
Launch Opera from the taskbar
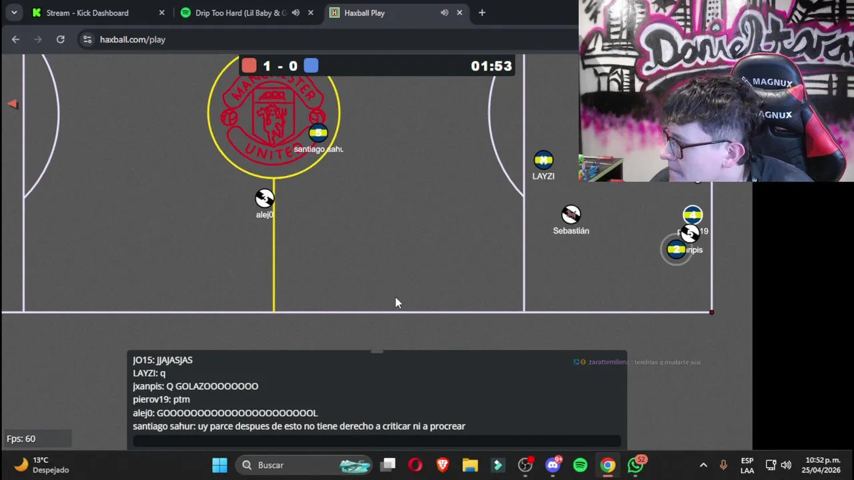415,465
